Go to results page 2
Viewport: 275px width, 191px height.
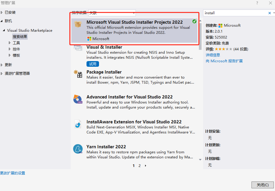[x=139, y=165]
